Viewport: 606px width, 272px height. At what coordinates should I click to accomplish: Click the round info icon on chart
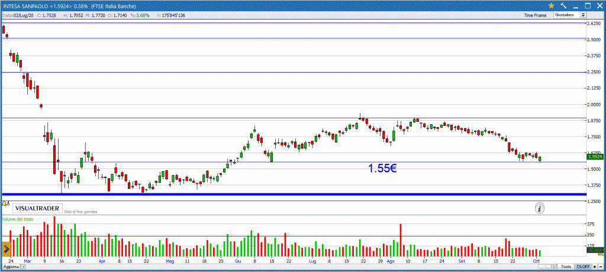pyautogui.click(x=540, y=209)
